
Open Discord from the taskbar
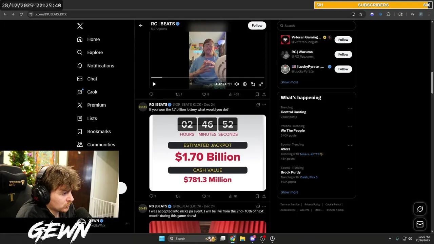click(x=253, y=239)
